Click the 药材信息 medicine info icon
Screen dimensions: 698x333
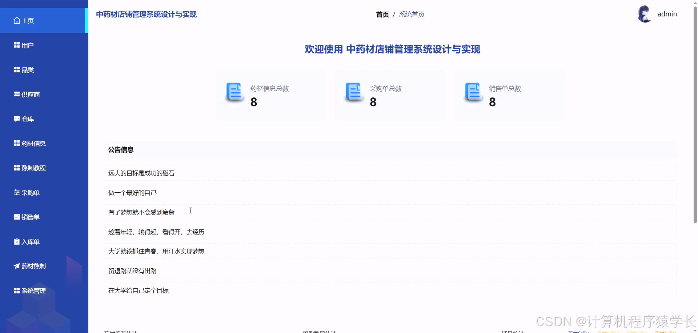click(16, 143)
